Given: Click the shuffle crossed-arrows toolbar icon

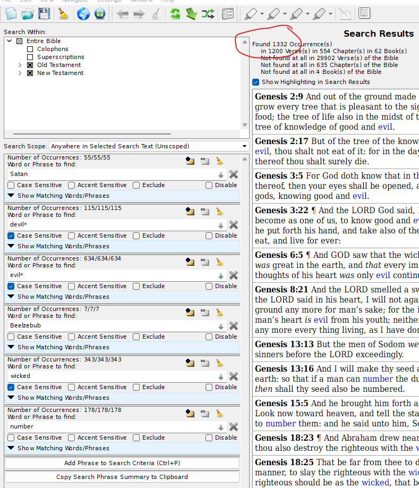Looking at the screenshot, I should (x=208, y=14).
